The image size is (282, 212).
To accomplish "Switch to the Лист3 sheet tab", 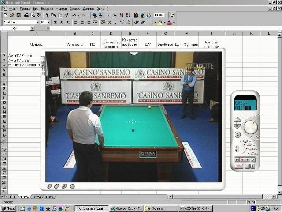I will point(49,197).
